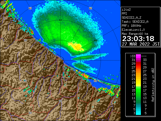Click the 'Reflectivity in dBZ' legend title
The image size is (161, 121).
pyautogui.click(x=153, y=85)
